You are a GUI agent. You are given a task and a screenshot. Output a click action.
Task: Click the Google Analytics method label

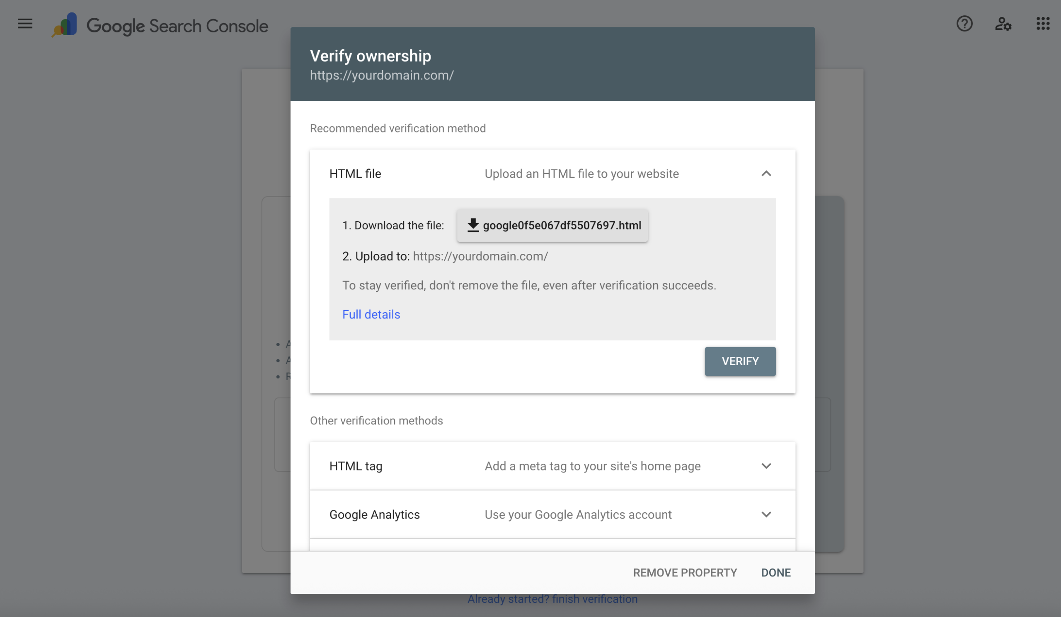click(374, 514)
